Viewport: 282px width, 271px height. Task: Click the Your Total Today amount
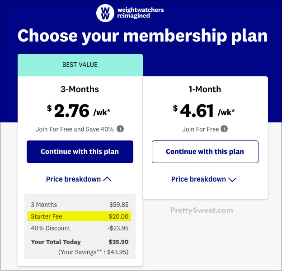[118, 242]
